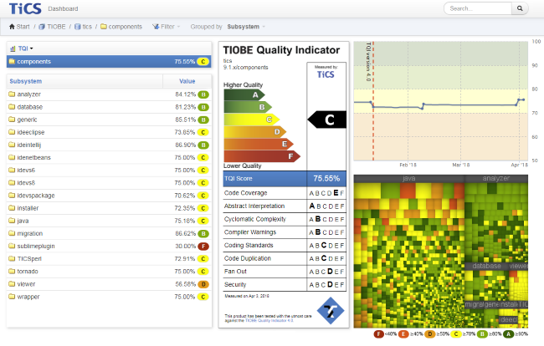Click the TIOBE project cube icon
544x346 pixels.
42,27
